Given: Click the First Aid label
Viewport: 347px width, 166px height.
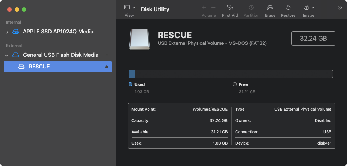Looking at the screenshot, I should click(230, 15).
